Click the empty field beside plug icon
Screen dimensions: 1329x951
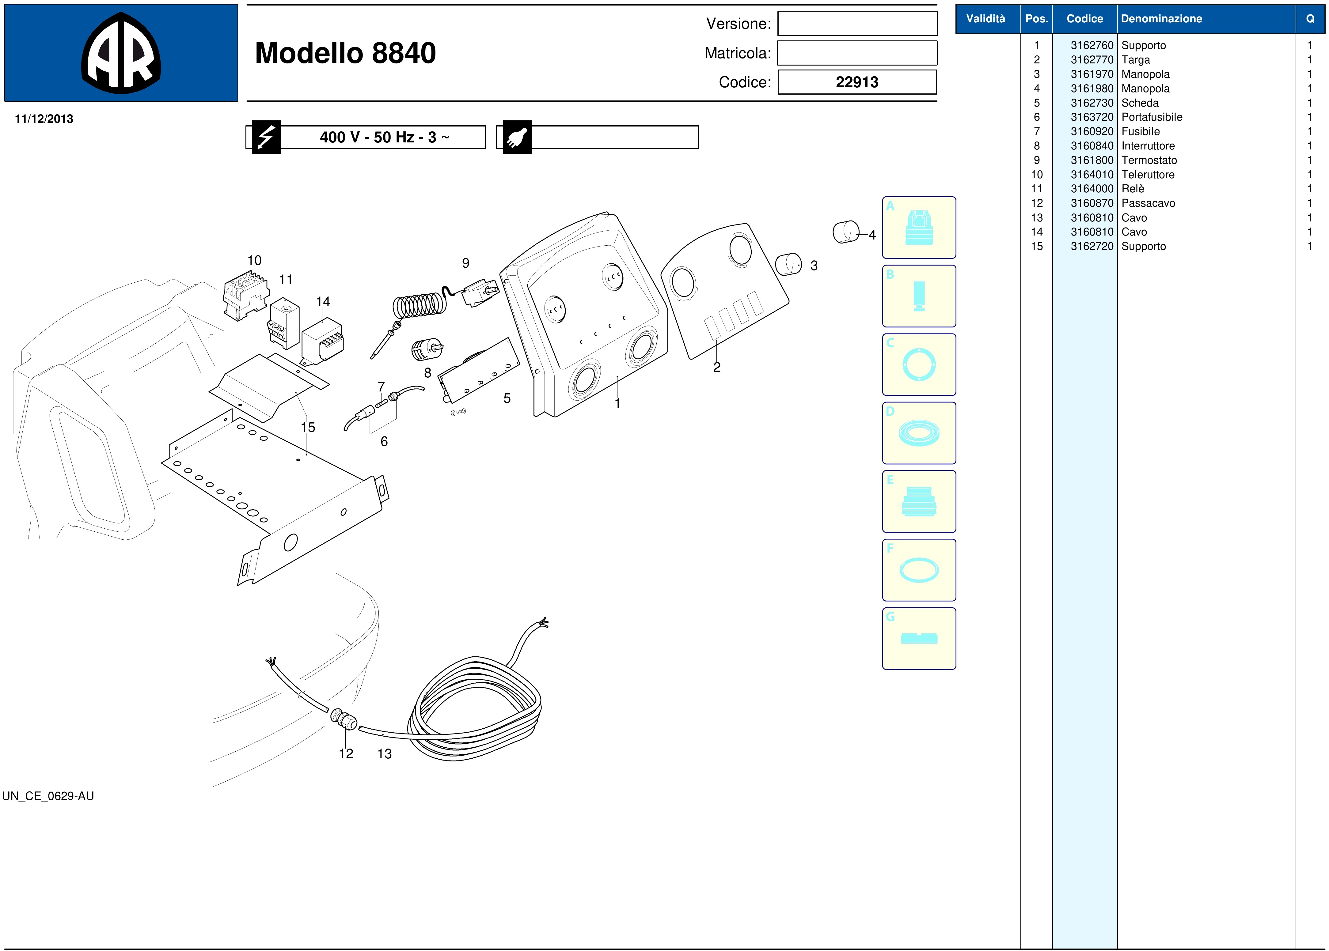[x=614, y=138]
